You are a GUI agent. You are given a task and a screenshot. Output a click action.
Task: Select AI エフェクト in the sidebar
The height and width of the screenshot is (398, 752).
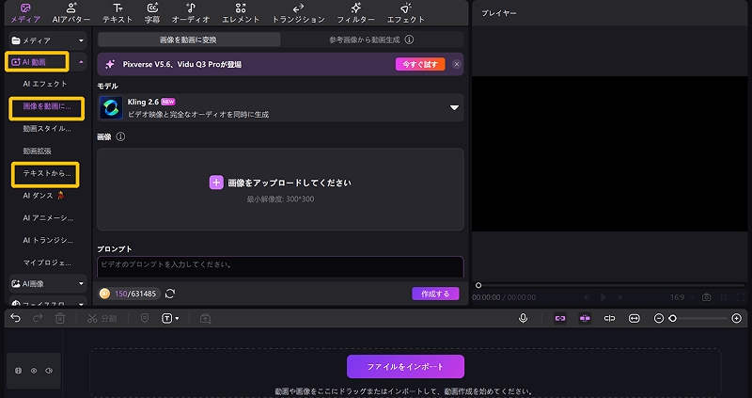point(45,84)
